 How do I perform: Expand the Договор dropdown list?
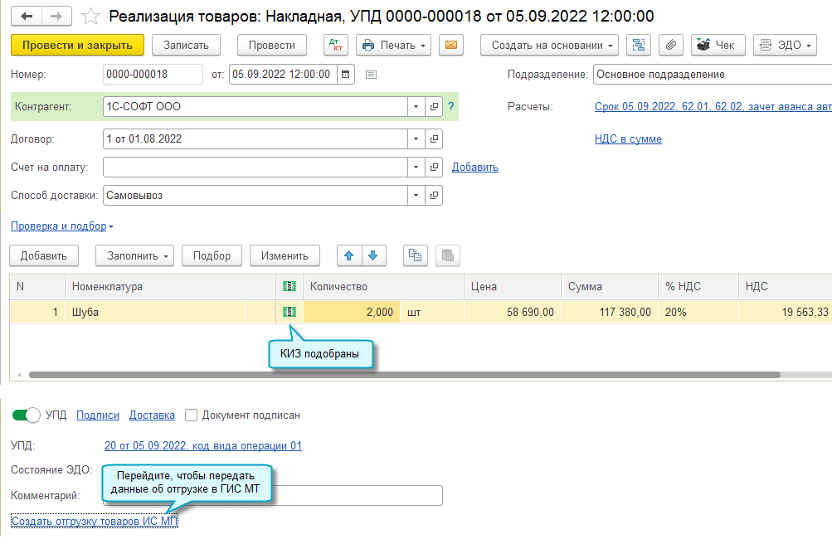click(x=416, y=139)
